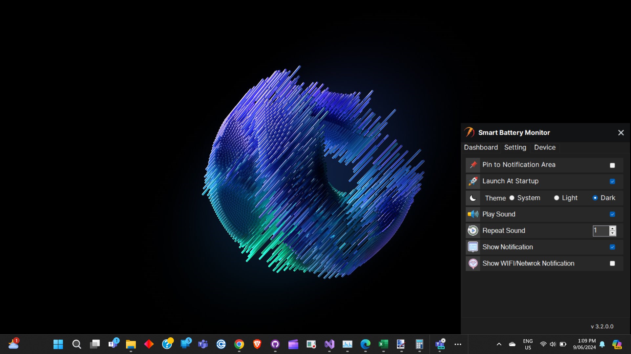Click the pin icon beside Pin to Notification Area
This screenshot has height=354, width=631.
(x=473, y=165)
